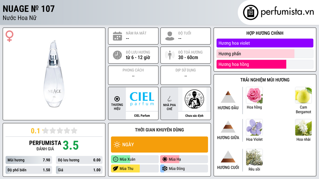Click the perfumista.vn perfume bottle logo icon
Viewport: 319px width, 179px height.
tap(250, 12)
